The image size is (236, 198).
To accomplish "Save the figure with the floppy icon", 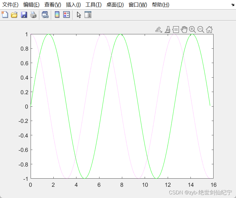I will (24, 15).
